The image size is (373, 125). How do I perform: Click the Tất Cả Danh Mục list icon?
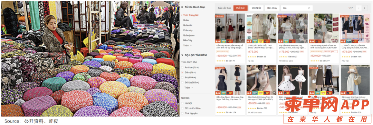182,7
